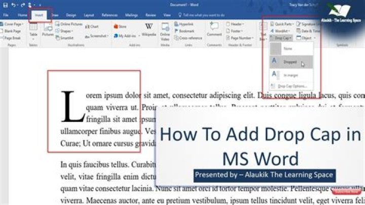Select the Dropped drop cap option

[x=291, y=62]
